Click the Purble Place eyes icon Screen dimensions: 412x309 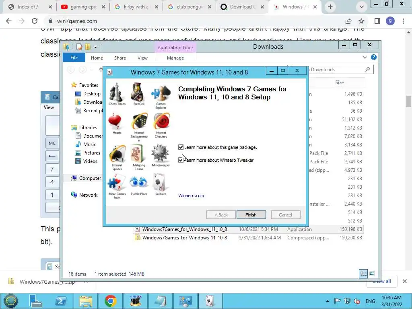click(138, 182)
